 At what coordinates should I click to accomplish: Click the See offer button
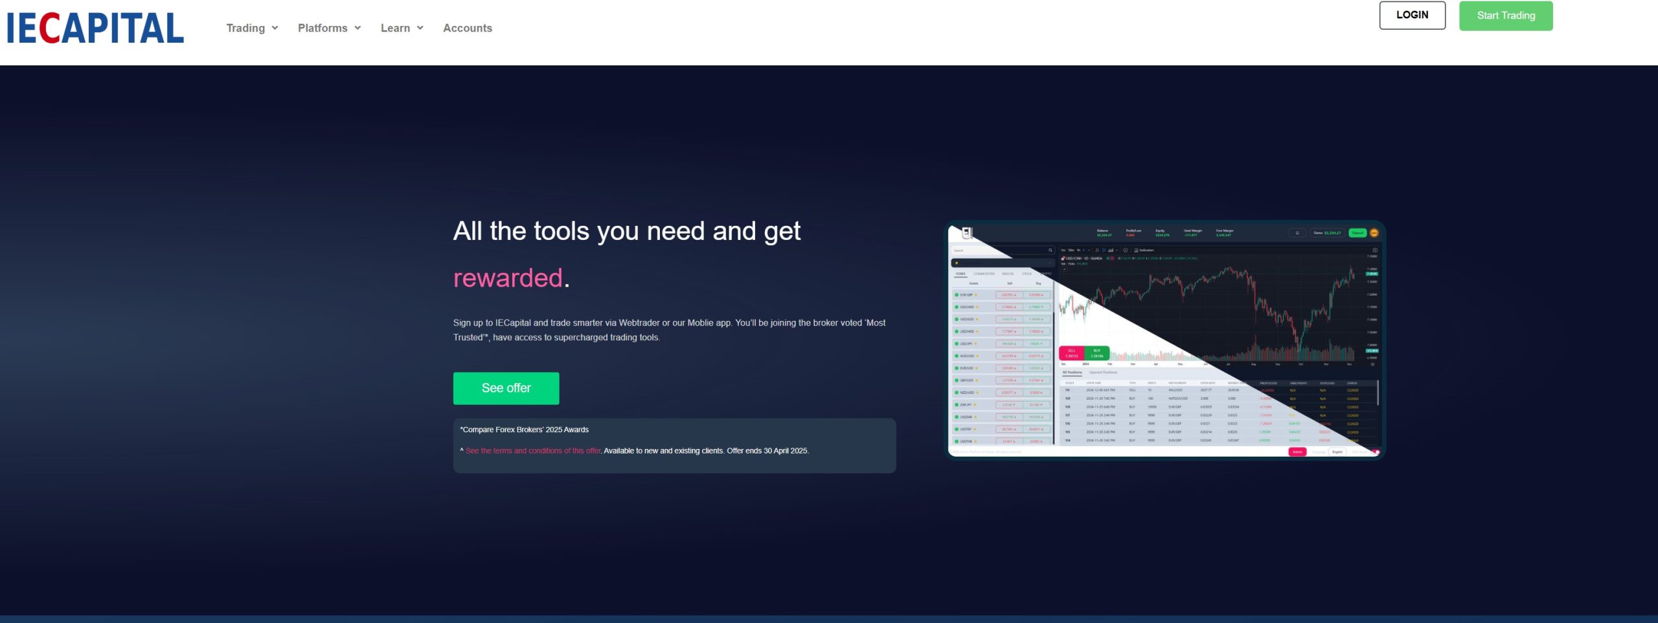[506, 388]
